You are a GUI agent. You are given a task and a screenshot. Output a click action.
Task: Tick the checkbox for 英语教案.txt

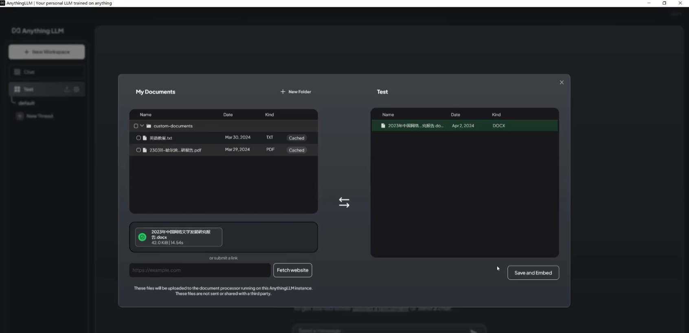coord(138,138)
